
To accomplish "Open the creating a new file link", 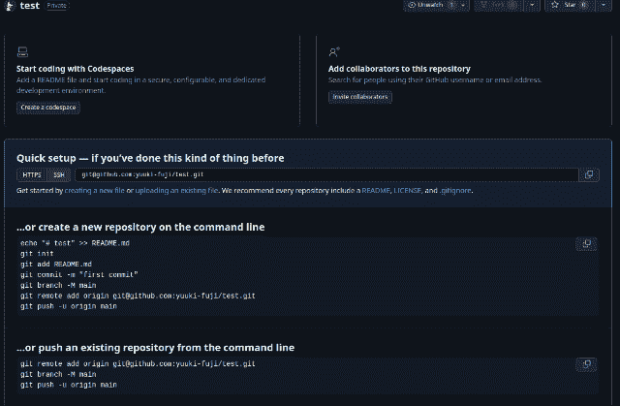I will click(x=95, y=191).
